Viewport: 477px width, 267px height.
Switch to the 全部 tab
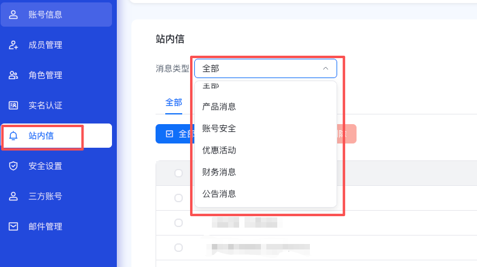tap(174, 102)
